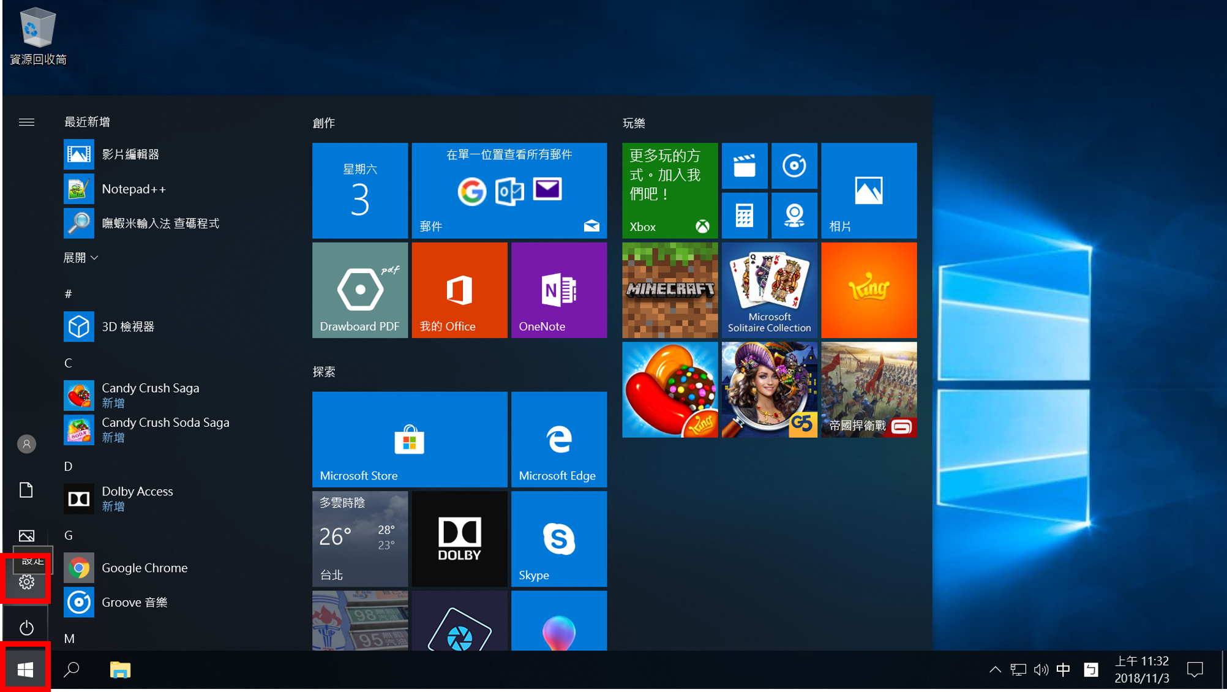Open Microsoft Edge tile
Screen dimensions: 1227x692
pos(558,439)
